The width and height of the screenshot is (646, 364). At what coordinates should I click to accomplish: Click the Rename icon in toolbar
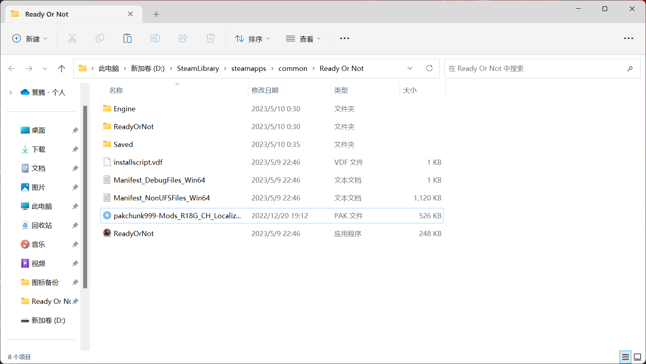click(155, 38)
